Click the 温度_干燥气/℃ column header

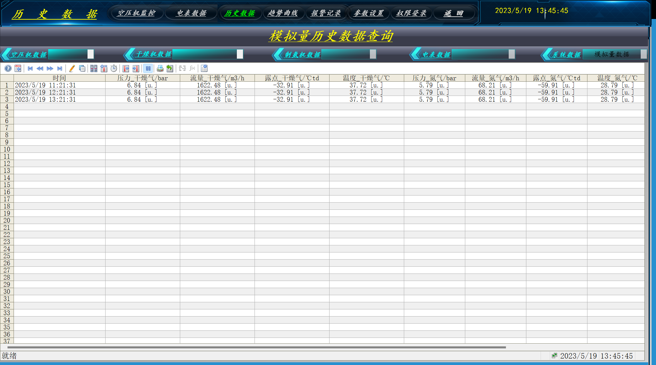tap(367, 78)
